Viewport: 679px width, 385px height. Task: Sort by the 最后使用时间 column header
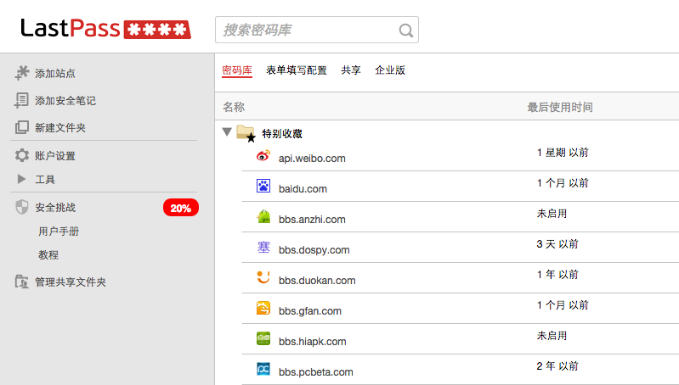click(x=560, y=107)
